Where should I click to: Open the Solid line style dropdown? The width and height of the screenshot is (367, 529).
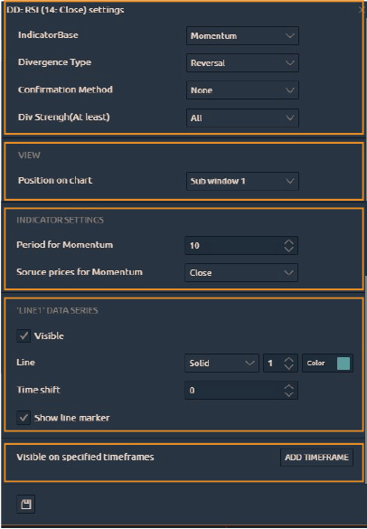pyautogui.click(x=221, y=363)
